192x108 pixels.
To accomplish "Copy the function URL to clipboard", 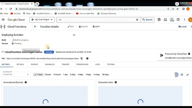I will (x=82, y=59).
